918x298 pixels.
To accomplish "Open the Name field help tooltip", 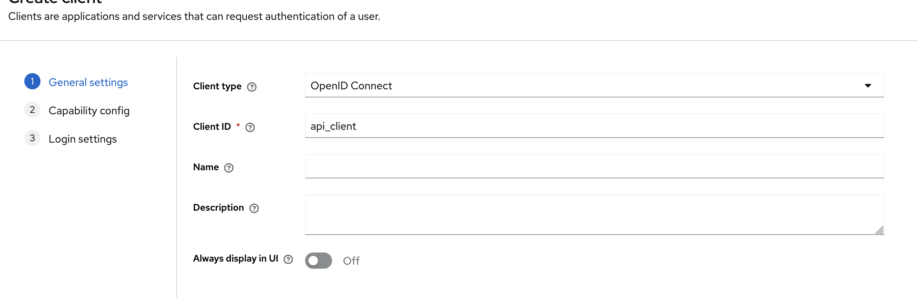I will tap(230, 168).
